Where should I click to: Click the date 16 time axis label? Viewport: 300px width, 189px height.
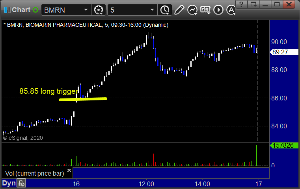click(x=76, y=184)
